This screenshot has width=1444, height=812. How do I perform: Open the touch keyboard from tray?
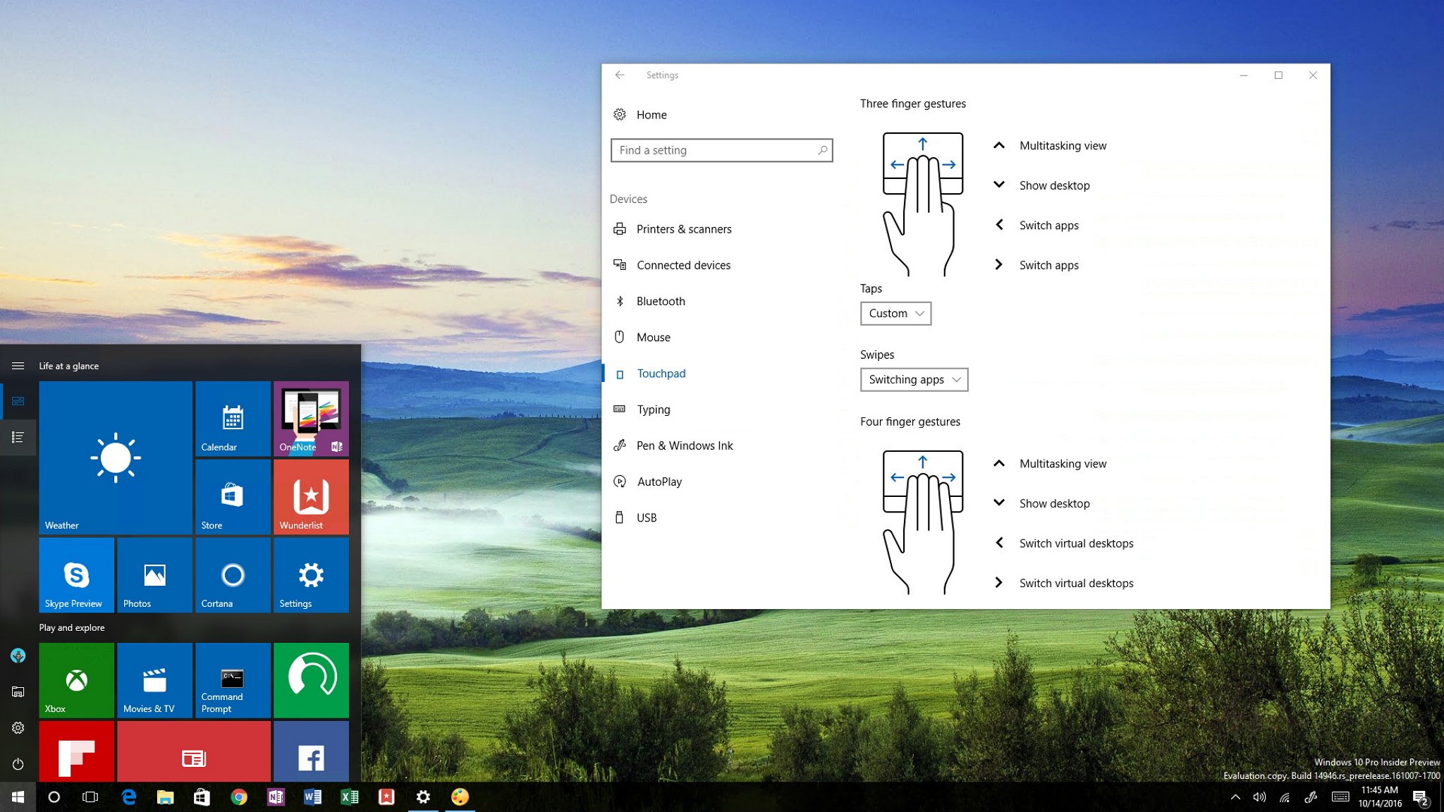1340,797
